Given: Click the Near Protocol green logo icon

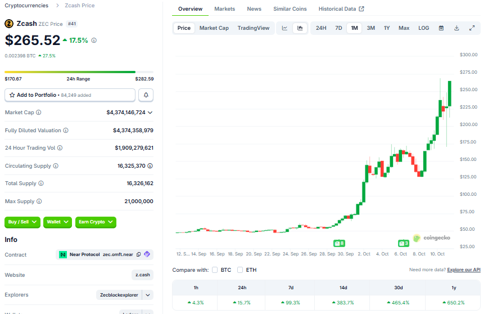Looking at the screenshot, I should point(63,254).
